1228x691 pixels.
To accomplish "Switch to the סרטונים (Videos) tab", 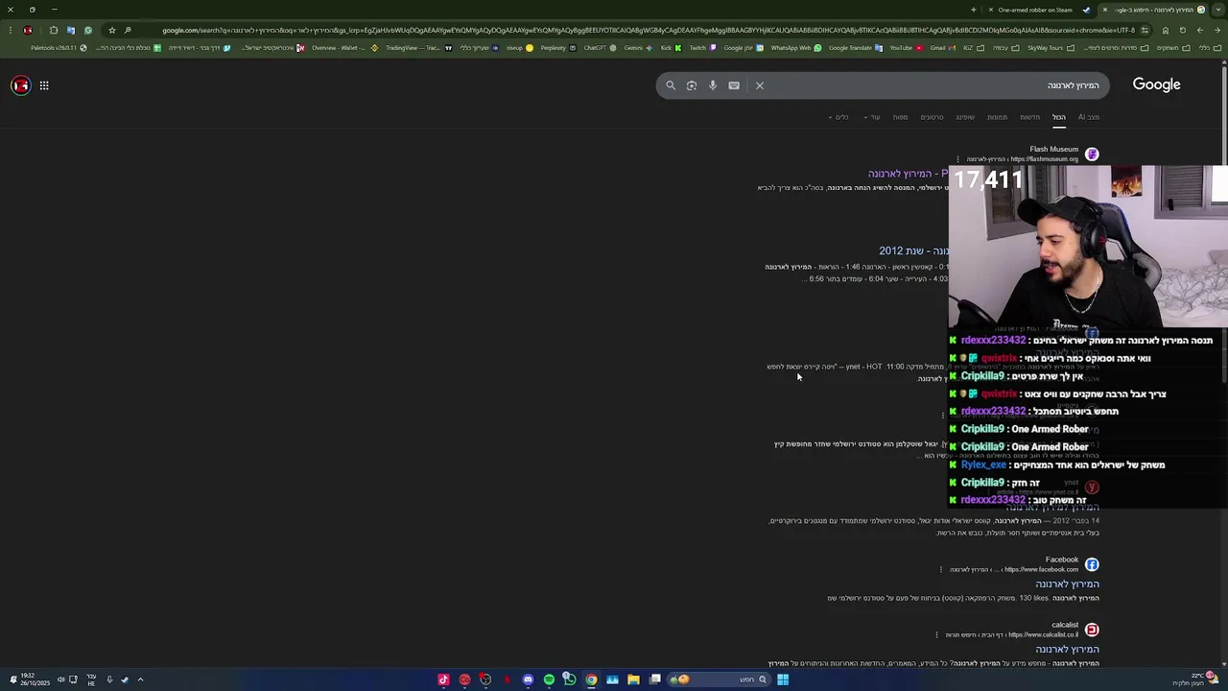I will (933, 117).
